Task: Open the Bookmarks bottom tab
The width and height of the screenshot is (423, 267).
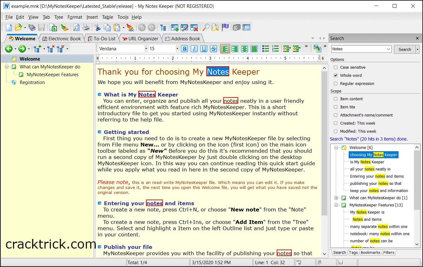Action: click(x=370, y=253)
